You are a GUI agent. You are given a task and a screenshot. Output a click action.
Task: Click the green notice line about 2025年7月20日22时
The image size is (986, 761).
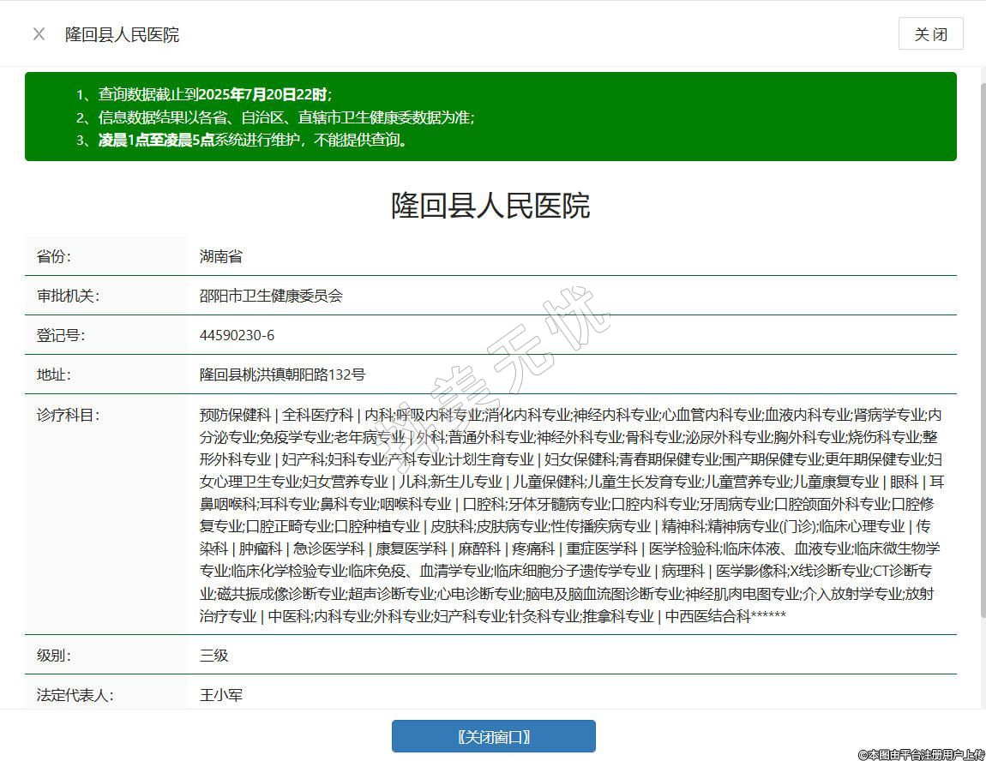[x=214, y=94]
